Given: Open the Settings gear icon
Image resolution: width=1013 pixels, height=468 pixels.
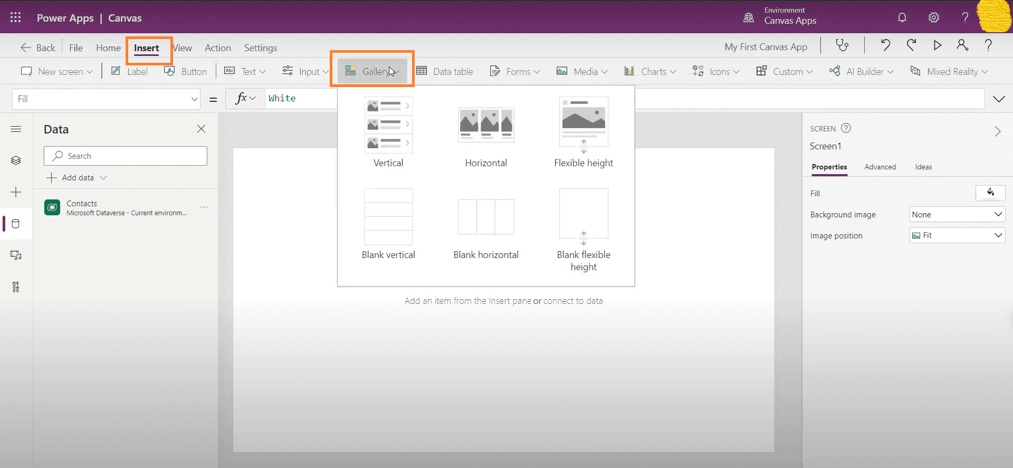Looking at the screenshot, I should tap(933, 17).
